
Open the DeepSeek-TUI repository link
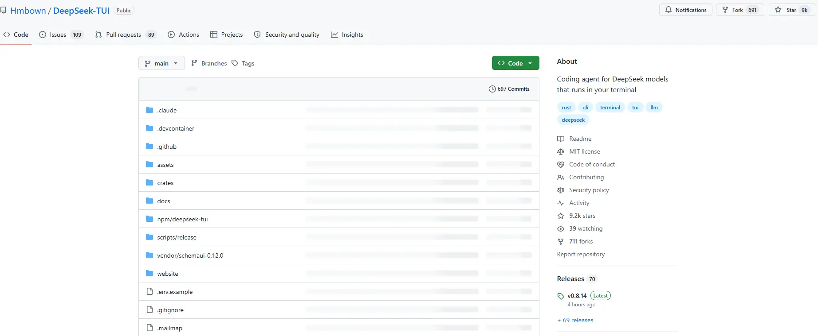pos(81,11)
